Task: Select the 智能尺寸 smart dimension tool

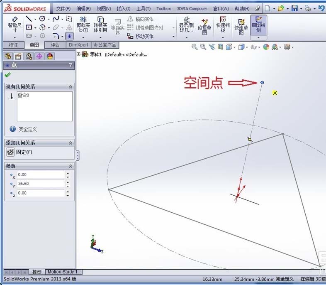Action: [x=15, y=25]
